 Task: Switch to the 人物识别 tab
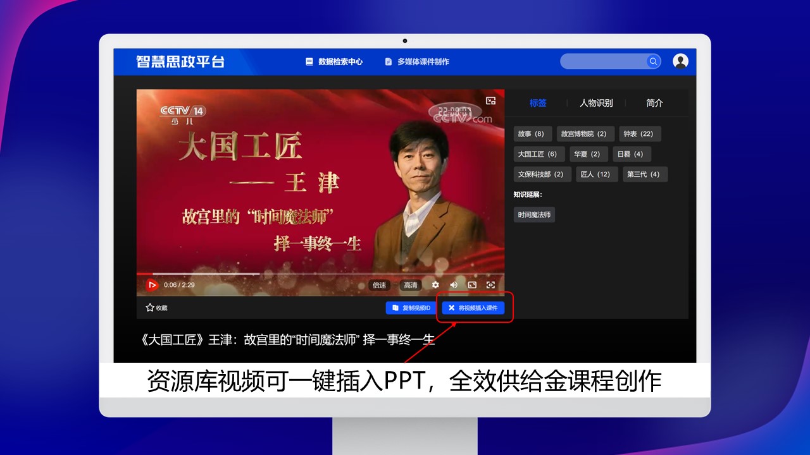[596, 103]
